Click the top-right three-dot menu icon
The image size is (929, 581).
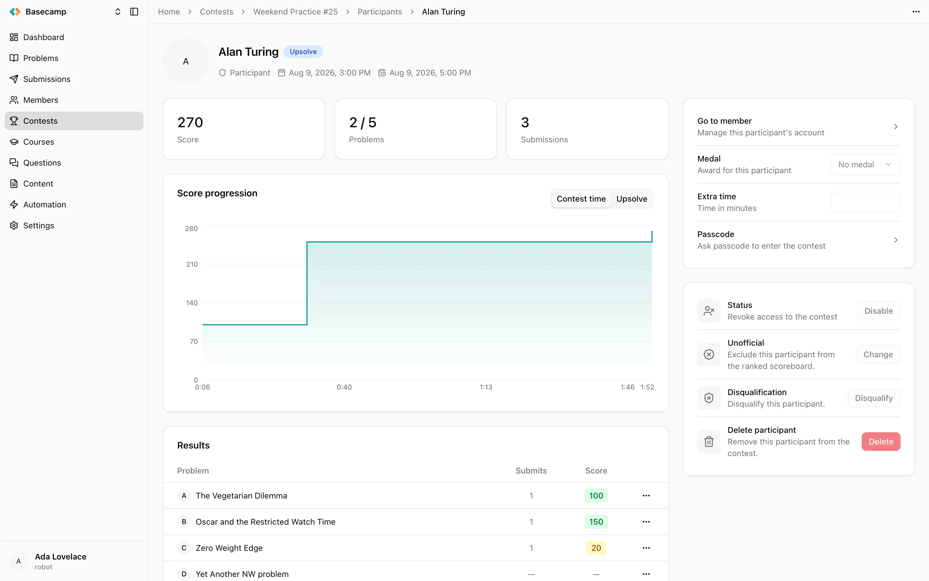916,12
